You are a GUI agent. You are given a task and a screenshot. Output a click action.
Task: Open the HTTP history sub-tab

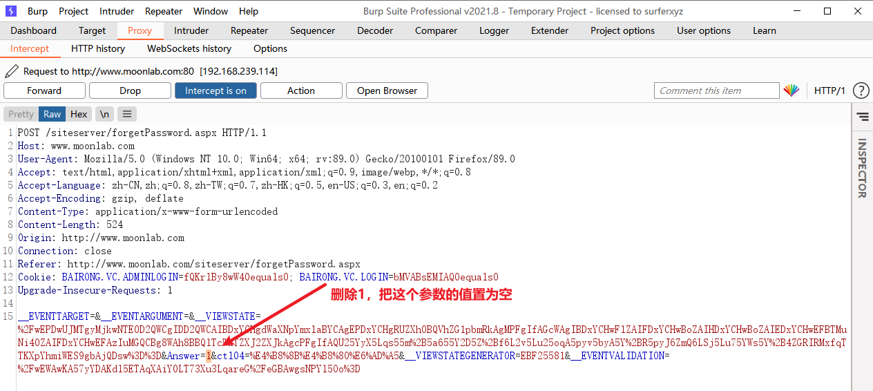98,48
